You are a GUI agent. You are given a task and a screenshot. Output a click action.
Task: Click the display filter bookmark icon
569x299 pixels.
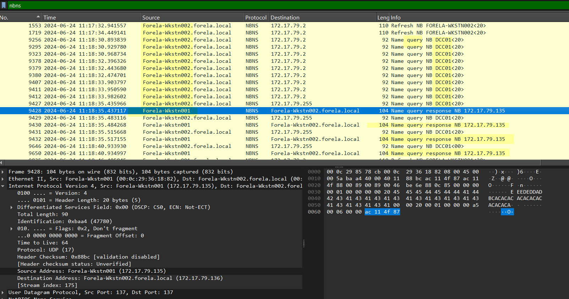[4, 5]
